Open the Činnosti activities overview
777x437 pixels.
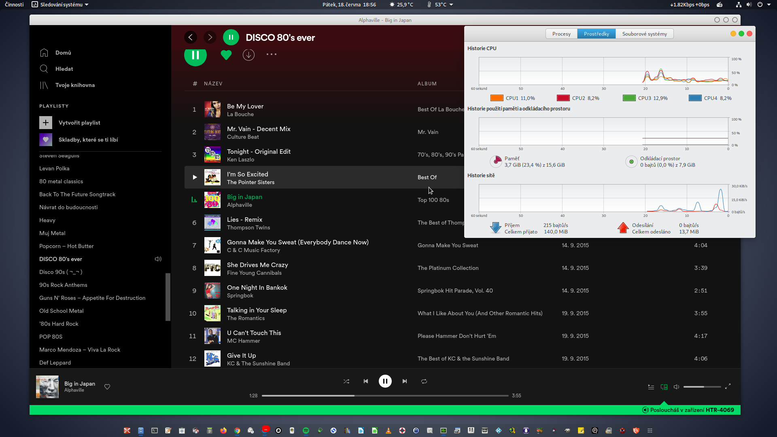(14, 4)
